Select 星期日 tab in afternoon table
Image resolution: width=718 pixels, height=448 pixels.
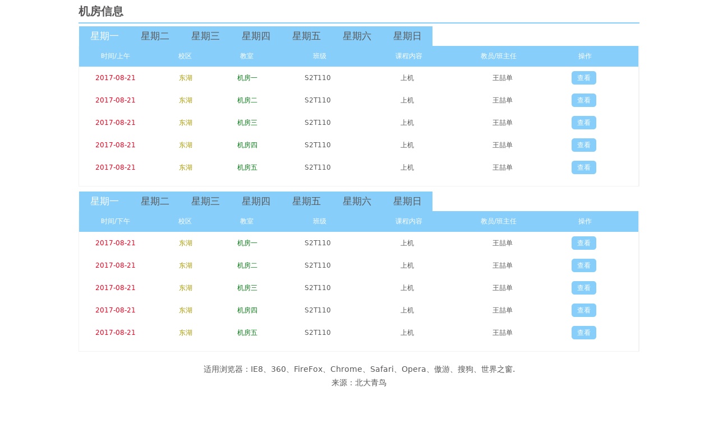pyautogui.click(x=407, y=201)
